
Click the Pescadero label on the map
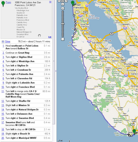[x=91, y=89]
